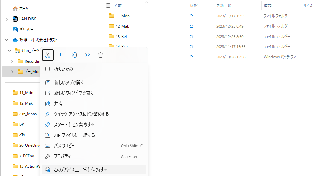Viewport: 321px width, 176px height.
Task: Click パスのコピー in the context menu
Action: point(64,146)
